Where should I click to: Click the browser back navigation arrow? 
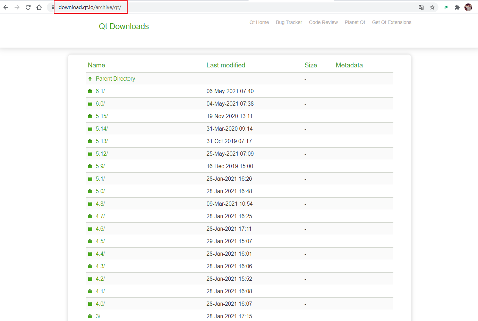[x=6, y=7]
